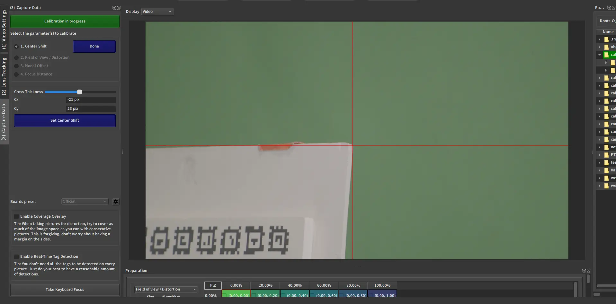Click the Cx pixel value field
Viewport: 616px width, 304px height.
(x=90, y=100)
